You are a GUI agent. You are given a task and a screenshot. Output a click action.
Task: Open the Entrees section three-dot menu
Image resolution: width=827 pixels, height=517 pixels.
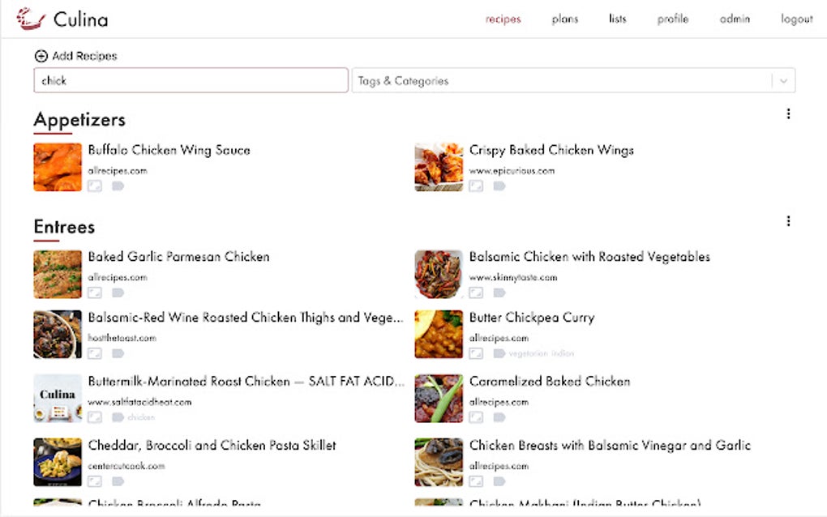click(x=788, y=221)
